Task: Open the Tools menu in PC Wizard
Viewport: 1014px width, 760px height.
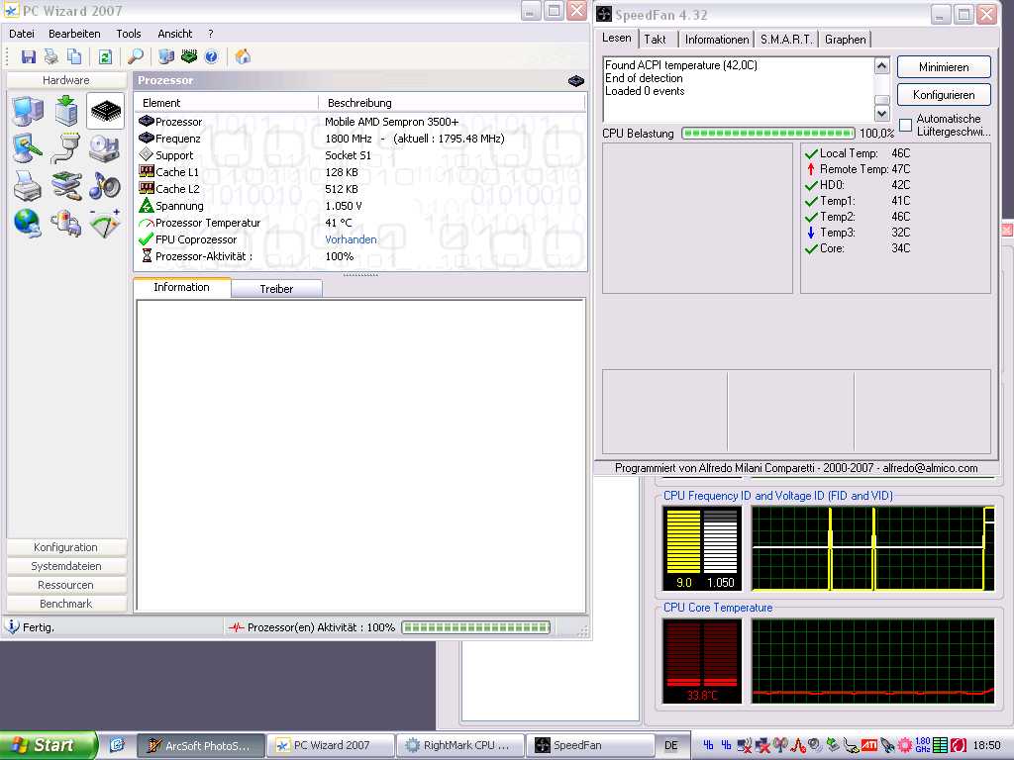Action: pyautogui.click(x=128, y=34)
